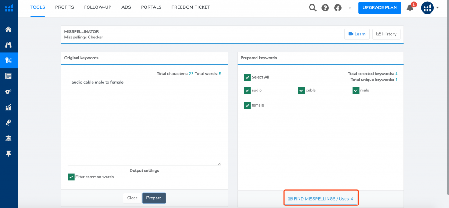Disable Filter common words option
Screen dimensions: 449x208
pyautogui.click(x=71, y=177)
